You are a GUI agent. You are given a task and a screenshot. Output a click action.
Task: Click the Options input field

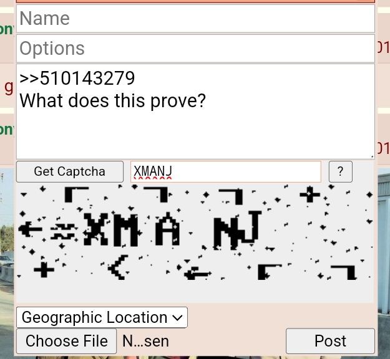point(195,49)
